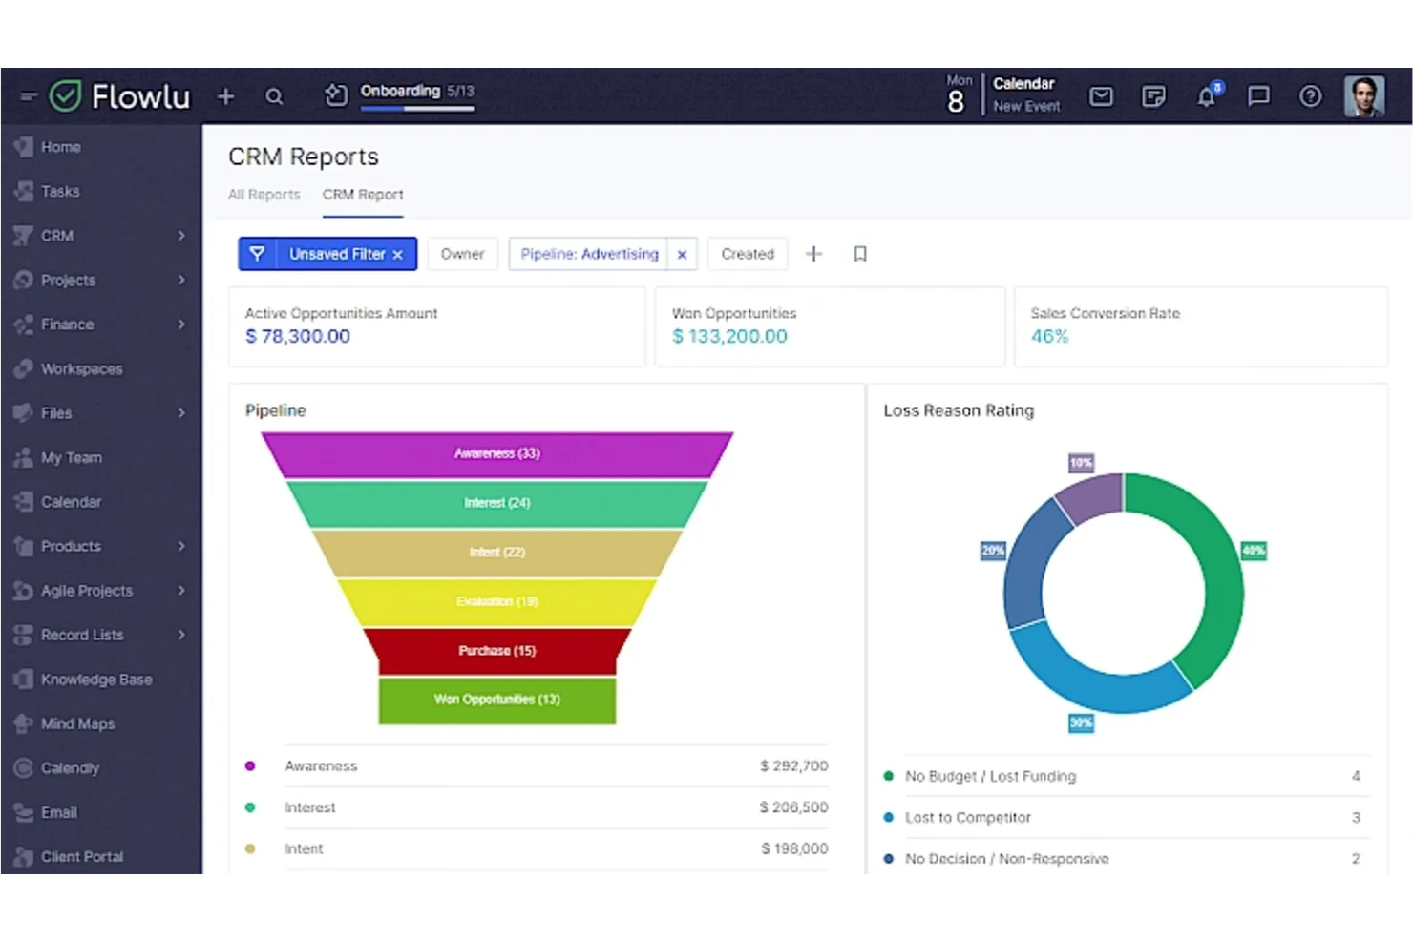The image size is (1413, 942).
Task: Toggle the bookmark to save the filter
Action: pos(858,254)
